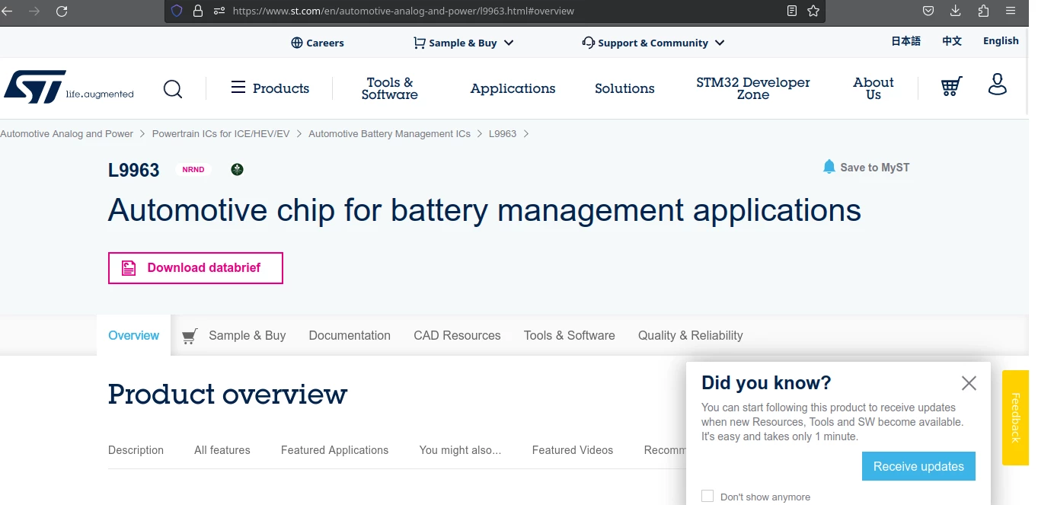Click the Receive updates button
The image size is (1038, 505).
[918, 466]
